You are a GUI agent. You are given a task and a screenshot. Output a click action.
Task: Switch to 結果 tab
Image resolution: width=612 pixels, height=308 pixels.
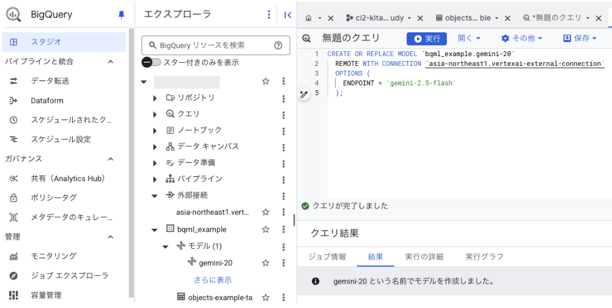click(375, 257)
